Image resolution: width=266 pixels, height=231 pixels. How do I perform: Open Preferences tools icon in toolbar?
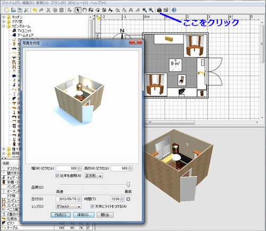click(x=26, y=10)
